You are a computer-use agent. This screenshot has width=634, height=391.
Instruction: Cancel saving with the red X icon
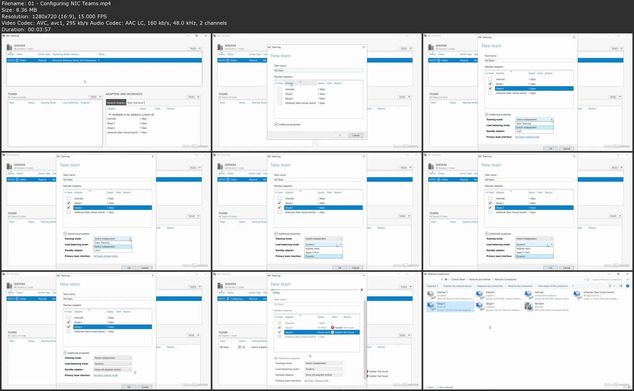[x=362, y=290]
